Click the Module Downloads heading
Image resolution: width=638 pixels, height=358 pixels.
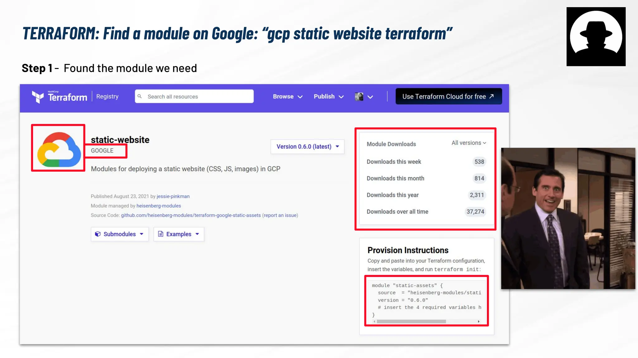pyautogui.click(x=391, y=144)
